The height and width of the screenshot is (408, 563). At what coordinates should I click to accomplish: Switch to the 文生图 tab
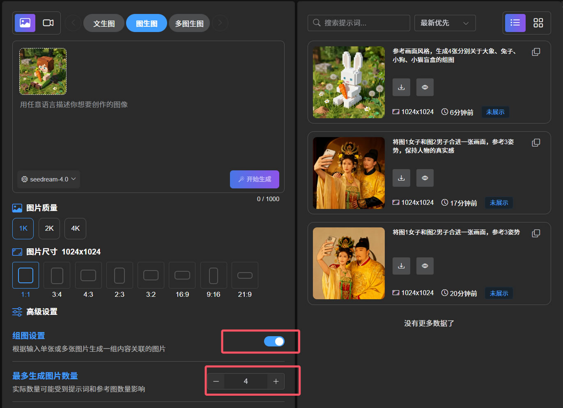[104, 23]
